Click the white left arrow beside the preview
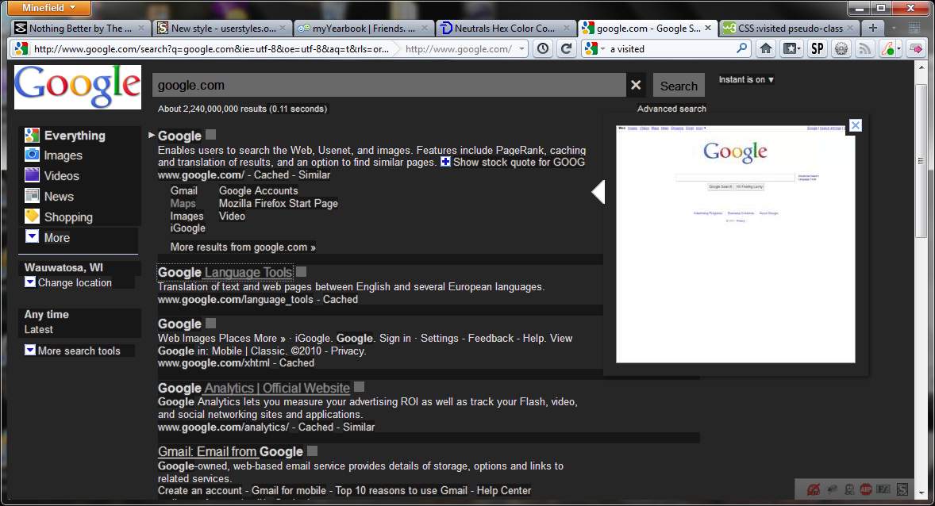 point(598,192)
